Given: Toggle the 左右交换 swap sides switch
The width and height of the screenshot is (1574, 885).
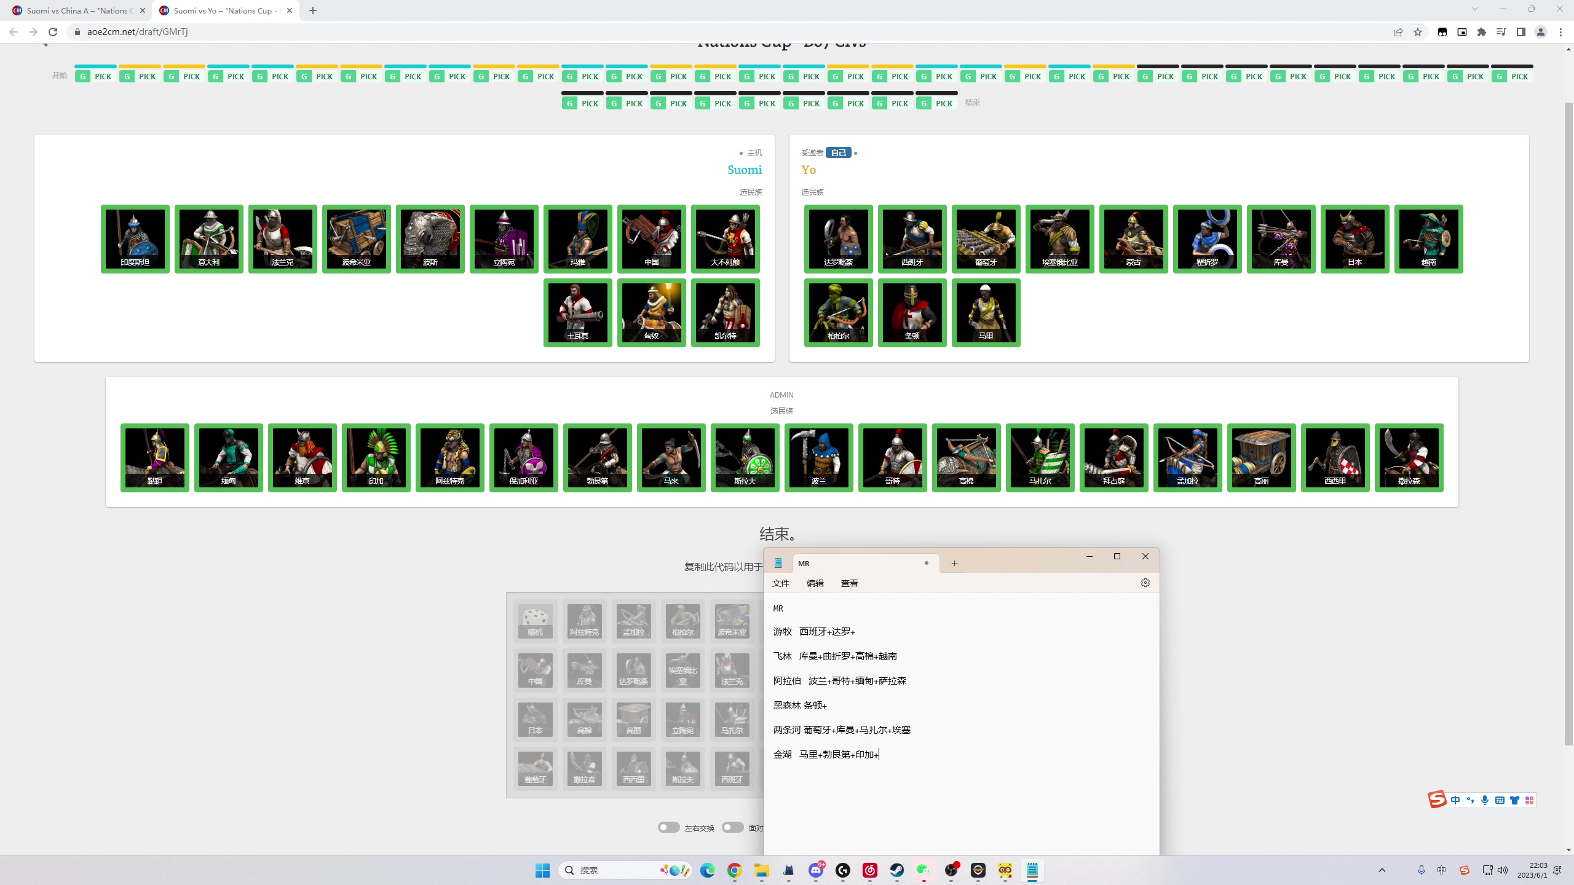Looking at the screenshot, I should 668,827.
